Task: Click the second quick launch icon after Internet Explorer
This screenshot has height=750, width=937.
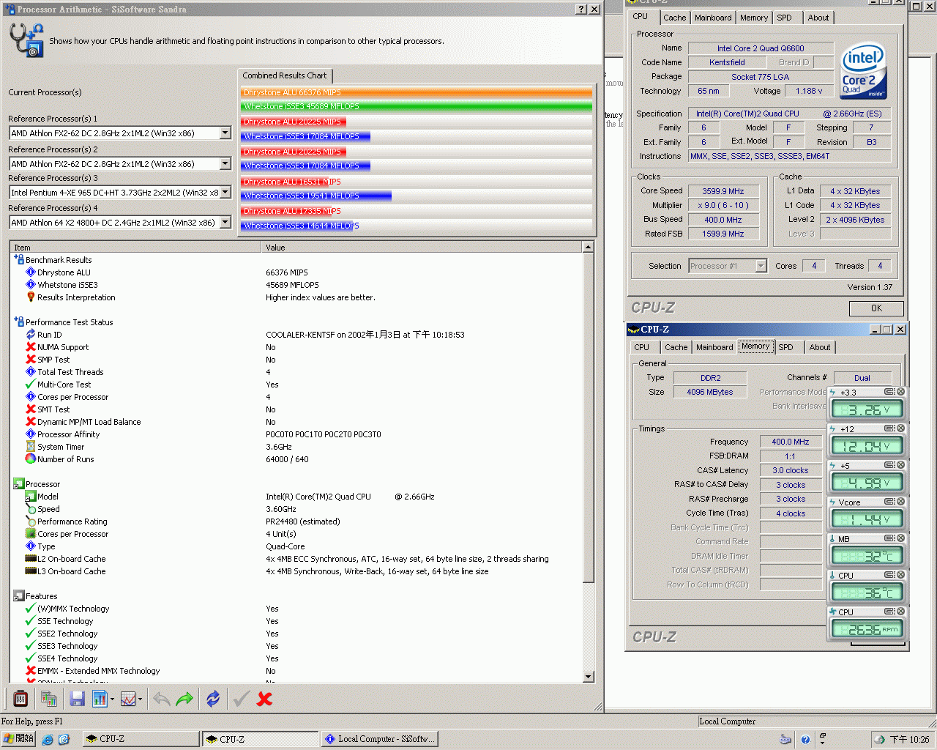Action: [64, 740]
